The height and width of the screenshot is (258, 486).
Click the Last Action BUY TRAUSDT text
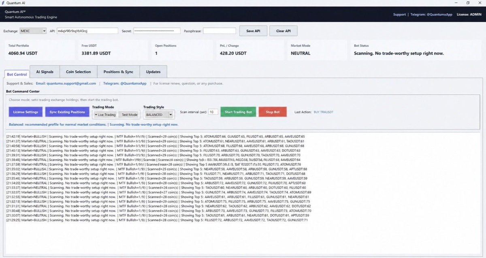(323, 112)
